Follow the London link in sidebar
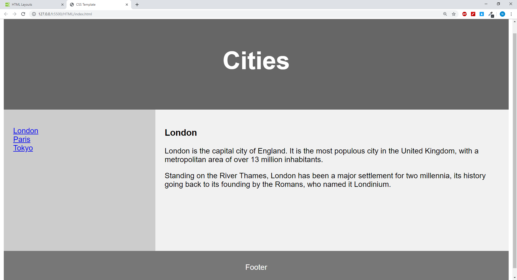The image size is (517, 280). [x=26, y=131]
